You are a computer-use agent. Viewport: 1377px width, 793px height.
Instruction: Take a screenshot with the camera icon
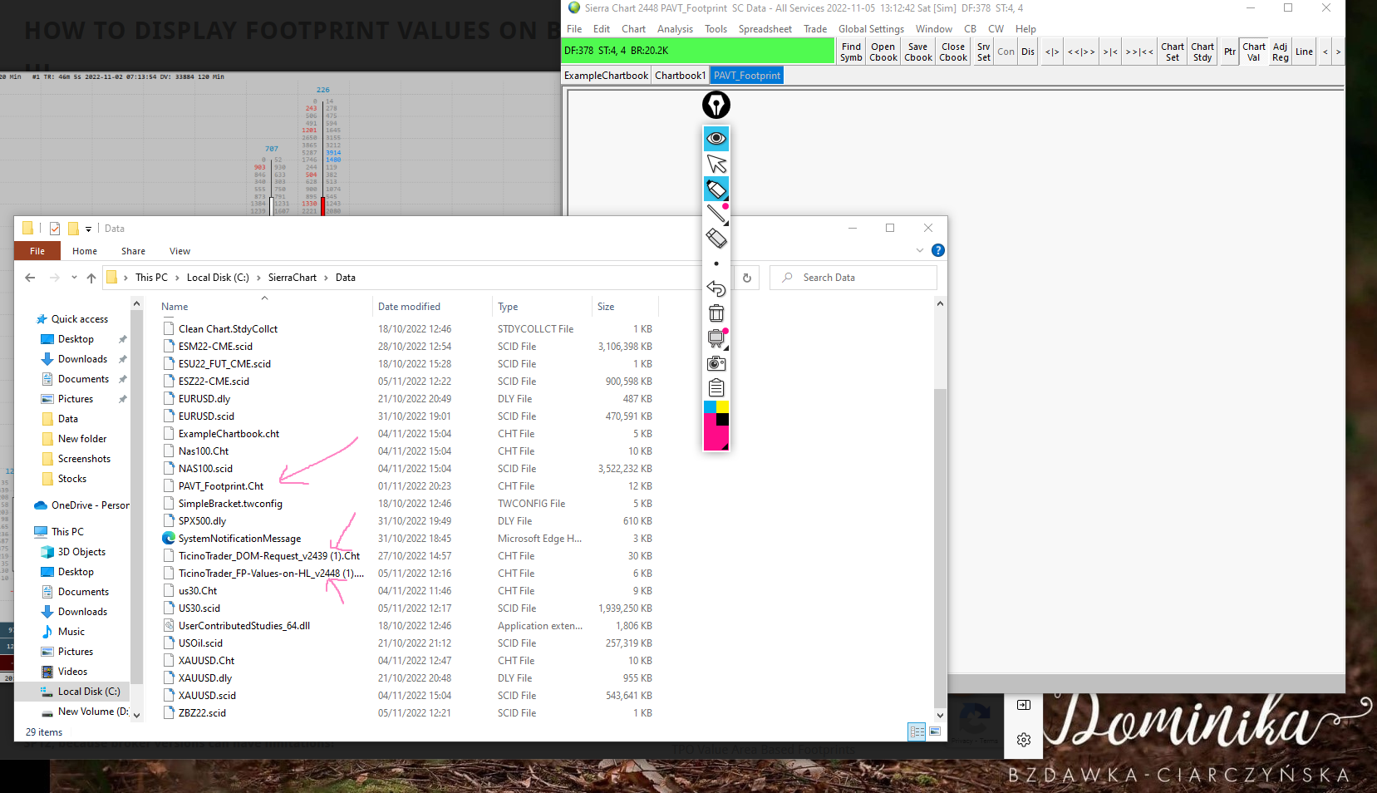coord(716,363)
